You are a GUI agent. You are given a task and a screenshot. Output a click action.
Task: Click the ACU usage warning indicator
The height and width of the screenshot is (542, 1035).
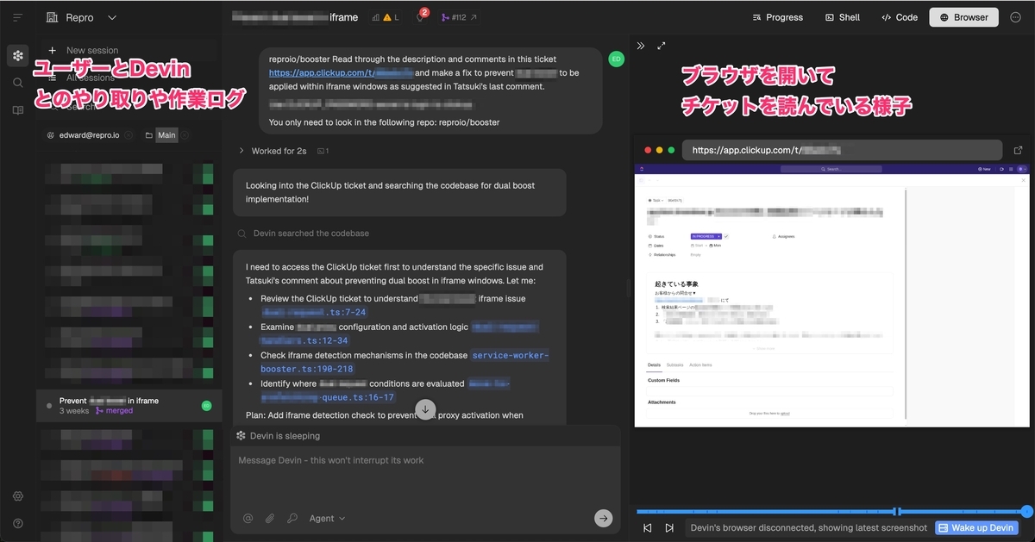click(x=386, y=17)
